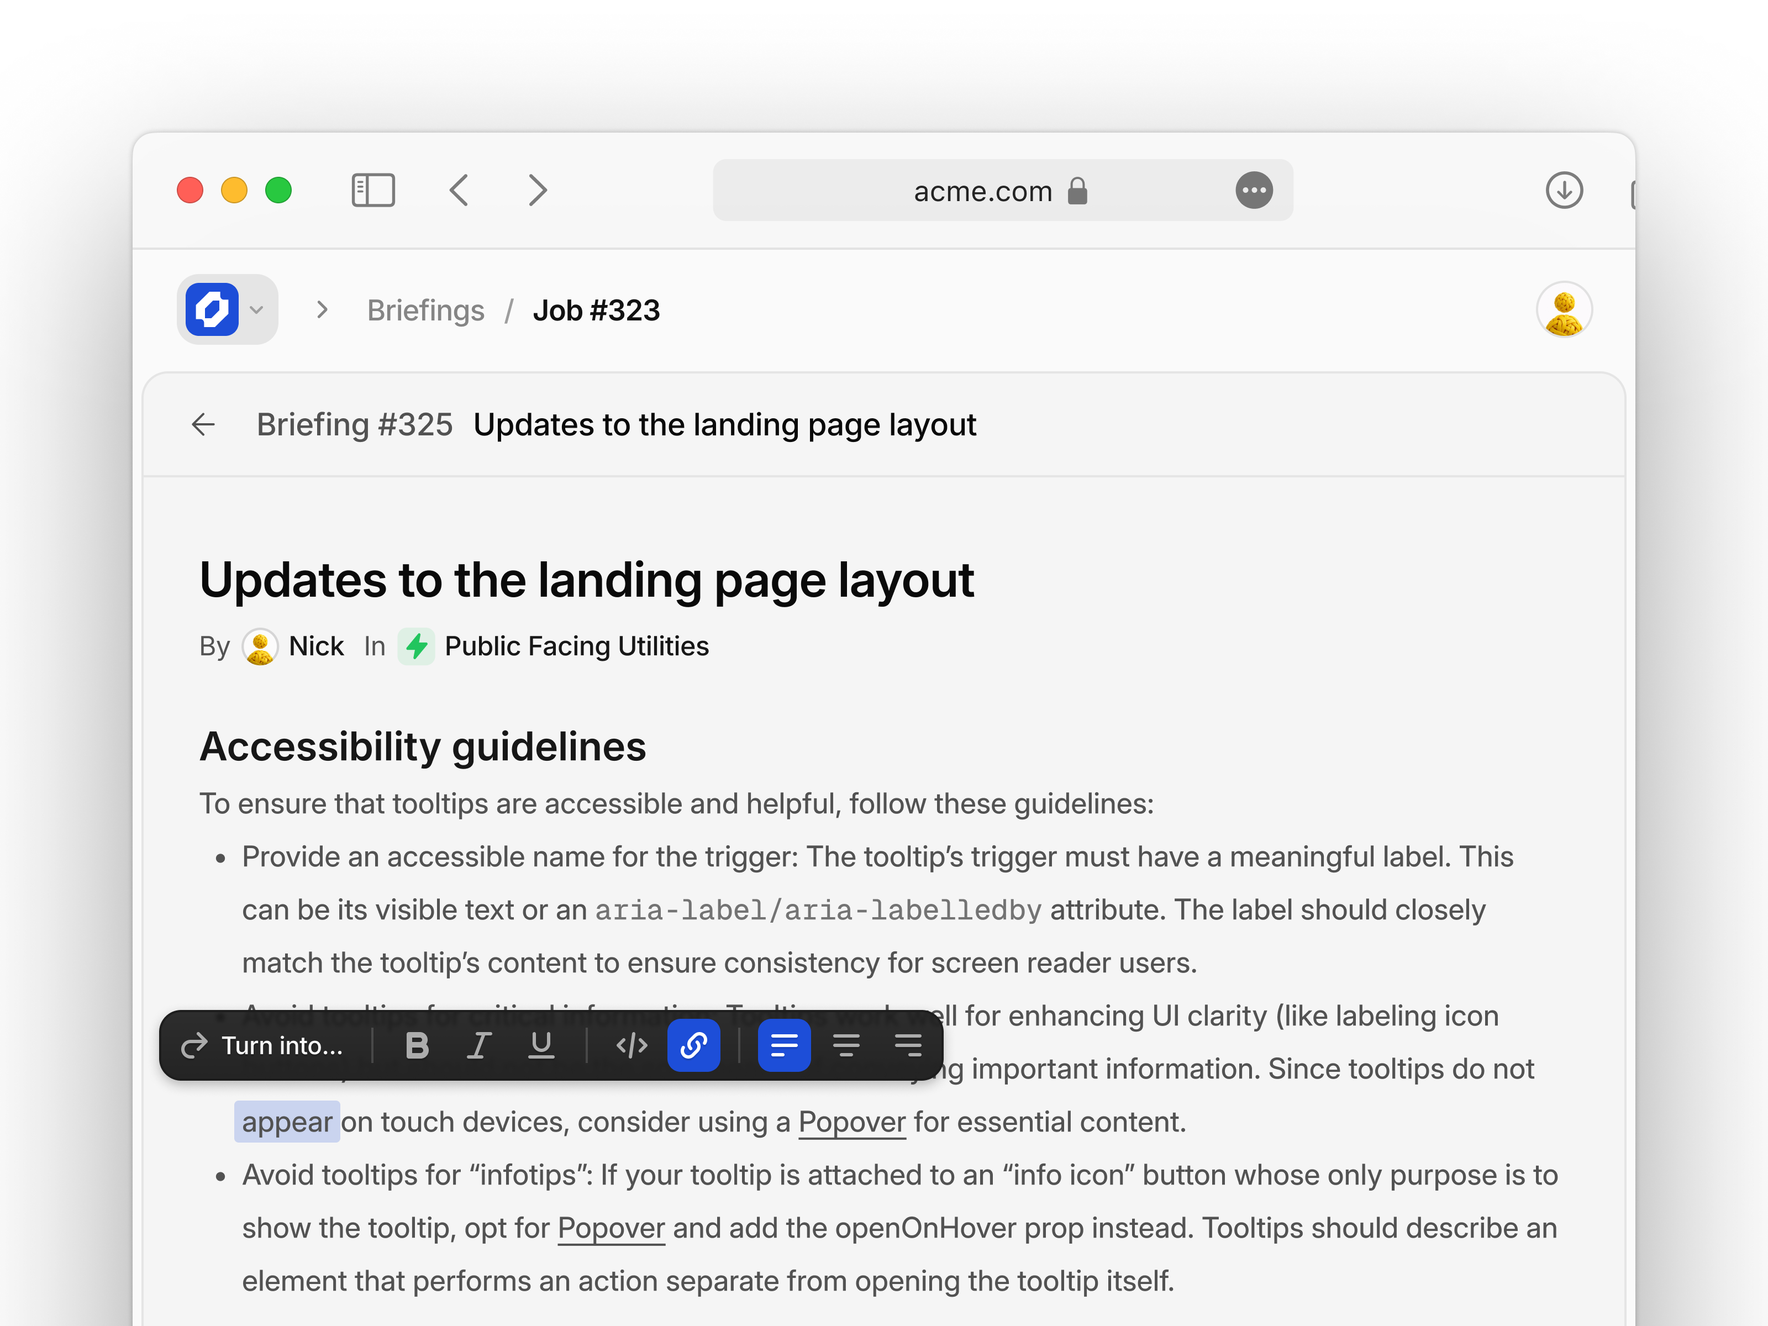The height and width of the screenshot is (1326, 1768).
Task: Toggle bold formatting
Action: [x=417, y=1045]
